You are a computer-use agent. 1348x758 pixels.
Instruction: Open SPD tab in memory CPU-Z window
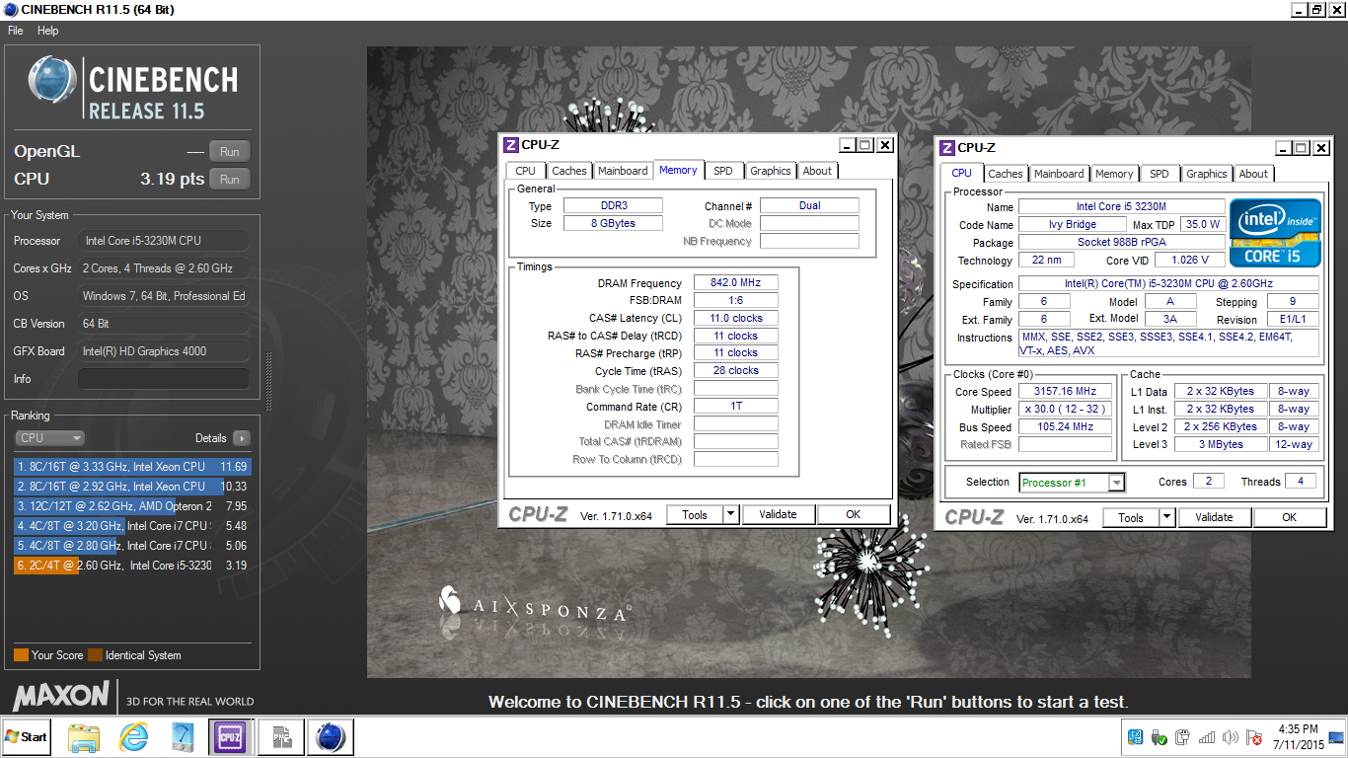pyautogui.click(x=723, y=171)
